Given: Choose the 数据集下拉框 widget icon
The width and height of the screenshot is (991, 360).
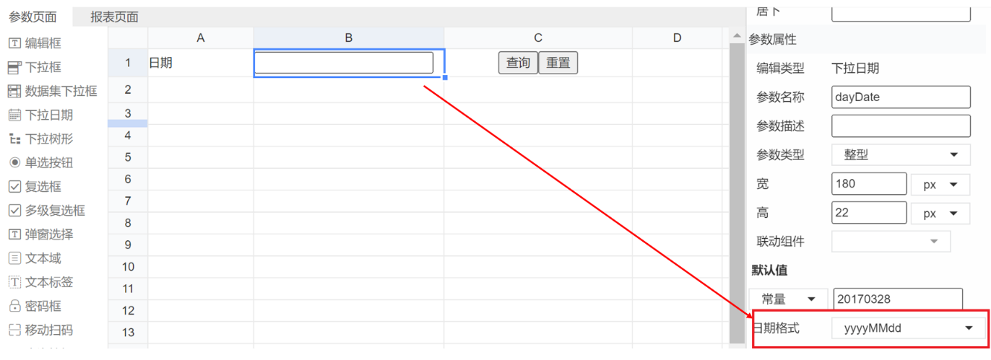Looking at the screenshot, I should coord(14,91).
